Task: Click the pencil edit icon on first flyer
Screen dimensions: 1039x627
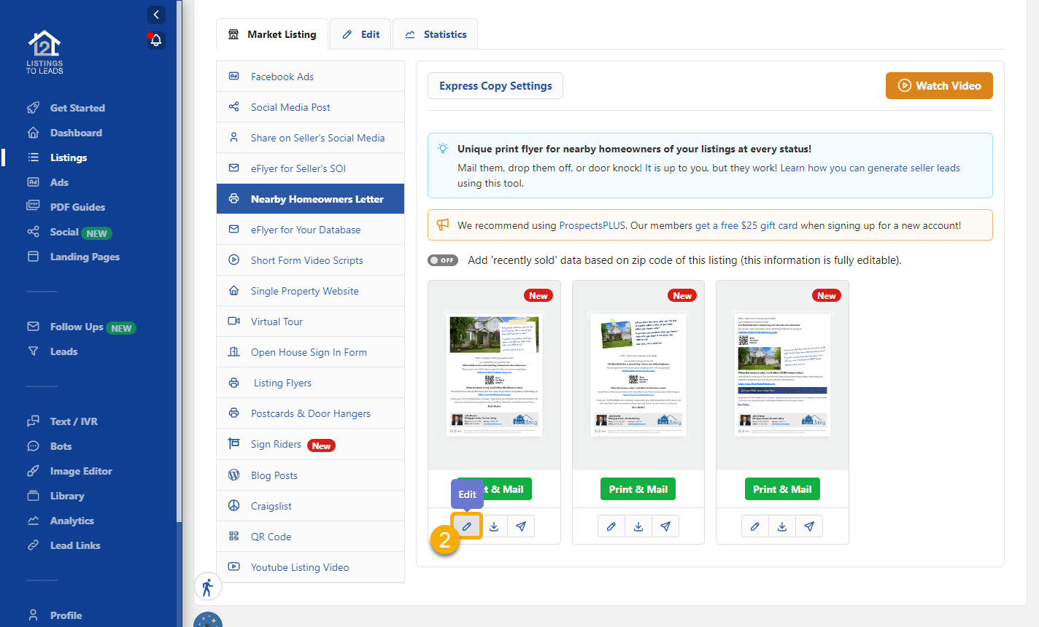Action: coord(467,526)
